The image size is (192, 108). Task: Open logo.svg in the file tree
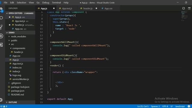click(x=20, y=75)
